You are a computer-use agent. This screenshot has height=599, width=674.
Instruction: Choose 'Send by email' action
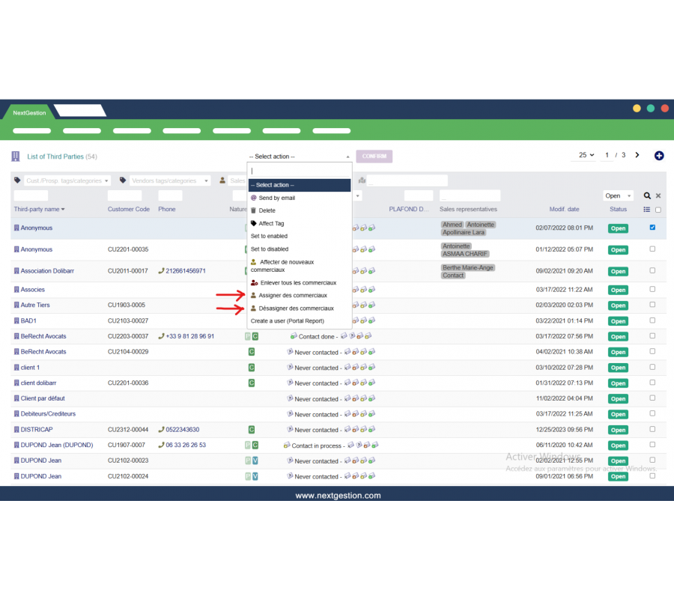[276, 198]
